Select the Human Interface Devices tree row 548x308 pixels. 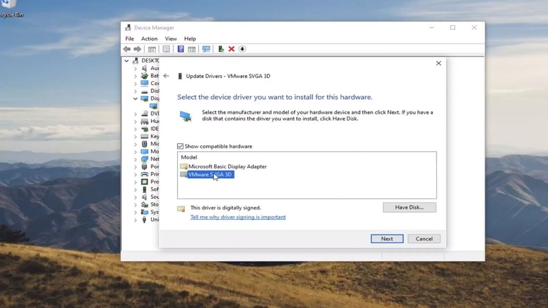[x=150, y=121]
